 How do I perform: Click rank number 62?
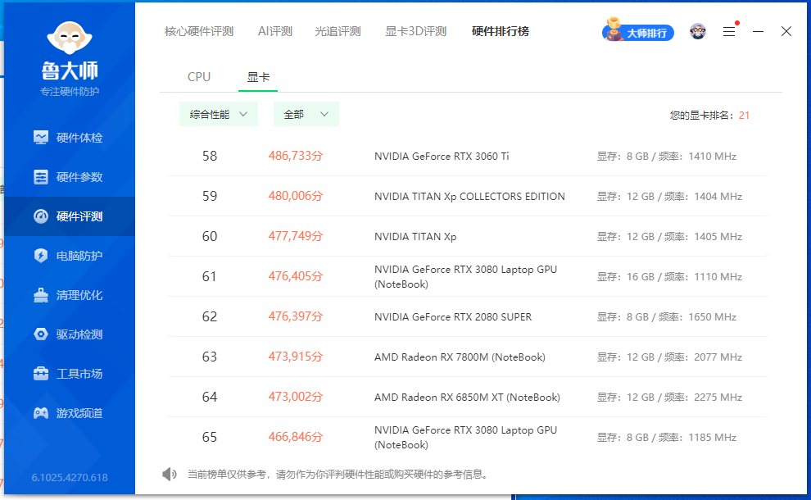click(210, 316)
